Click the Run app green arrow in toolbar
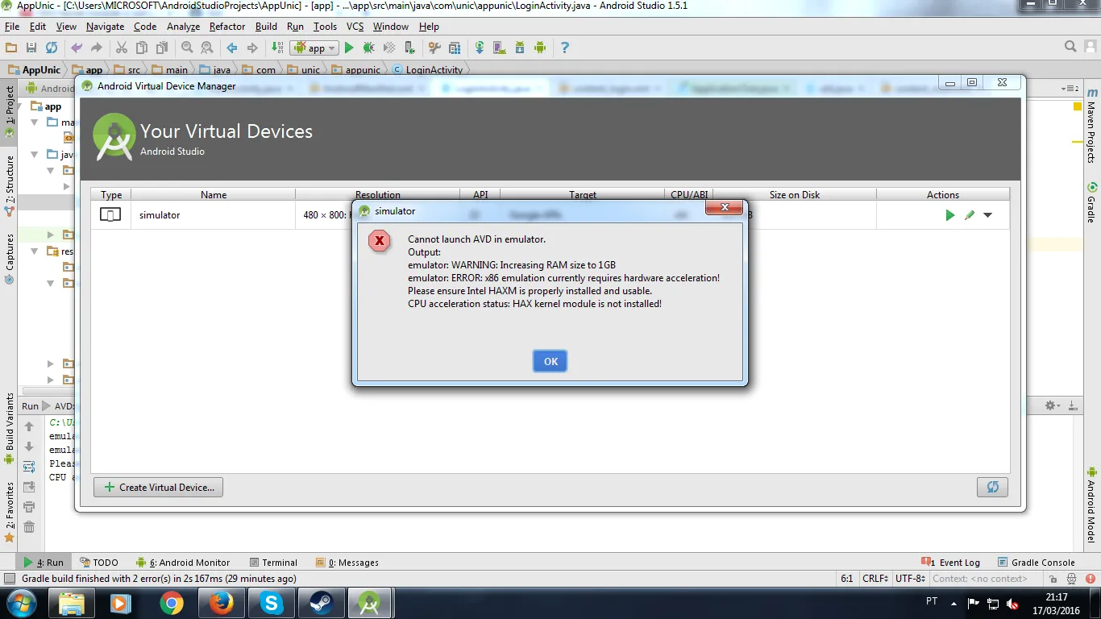 349,48
